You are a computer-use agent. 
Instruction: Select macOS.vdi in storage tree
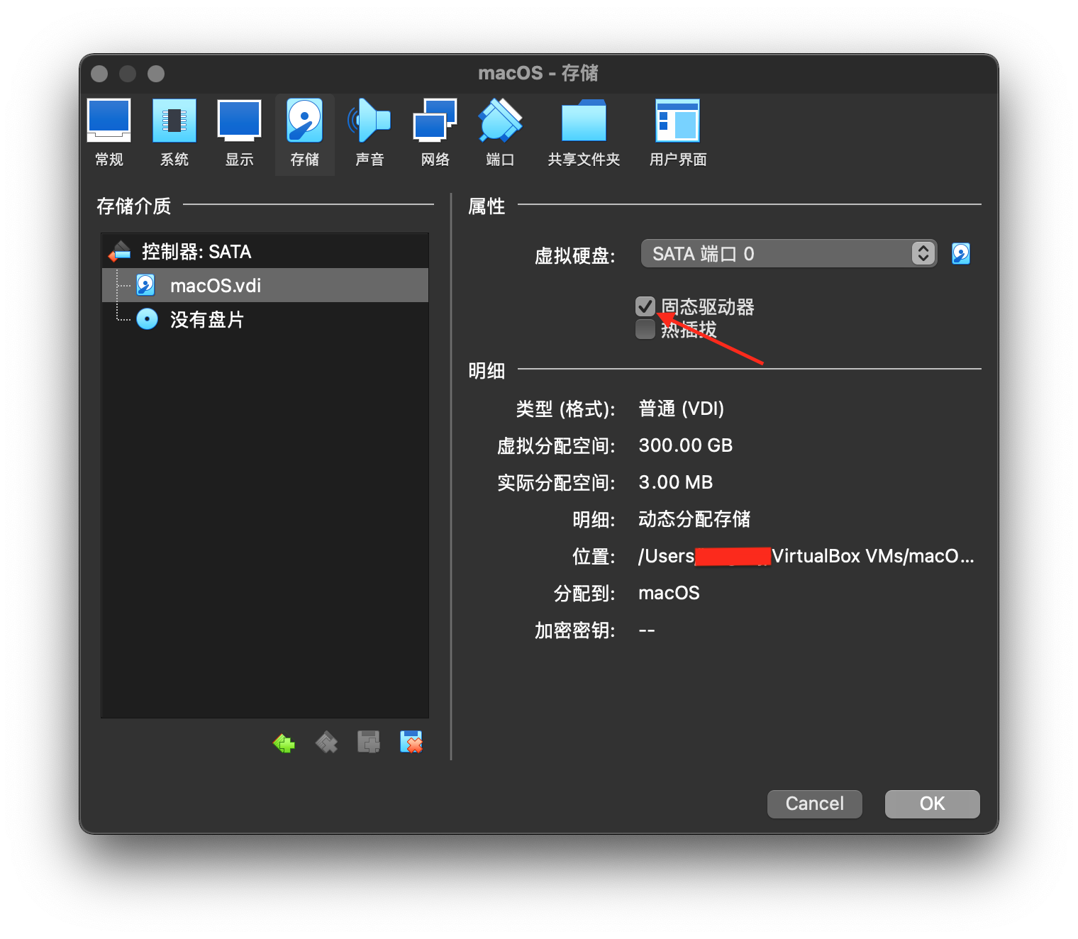pos(265,285)
